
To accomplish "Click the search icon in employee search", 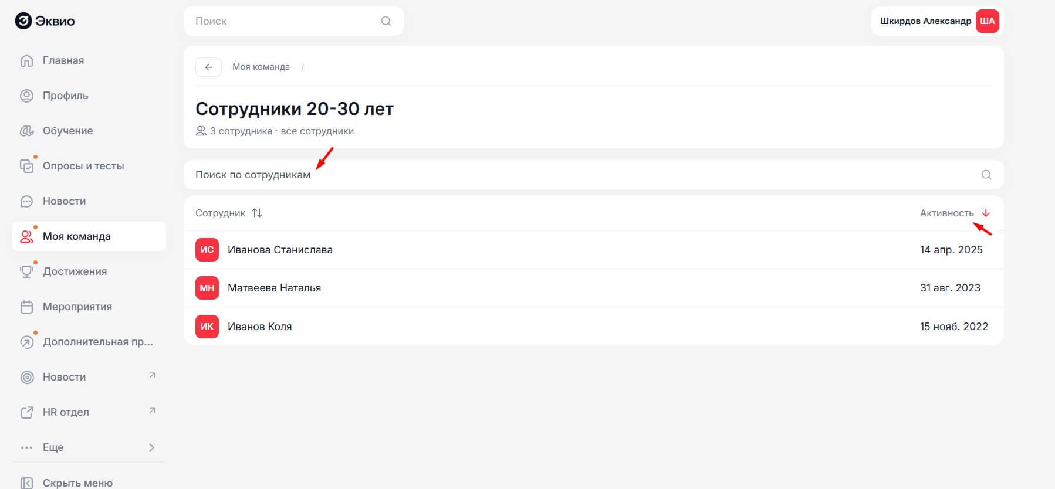I will click(x=986, y=175).
